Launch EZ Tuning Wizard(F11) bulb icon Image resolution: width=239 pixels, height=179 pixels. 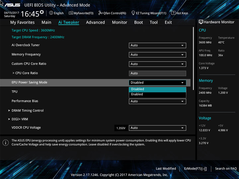pos(133,13)
